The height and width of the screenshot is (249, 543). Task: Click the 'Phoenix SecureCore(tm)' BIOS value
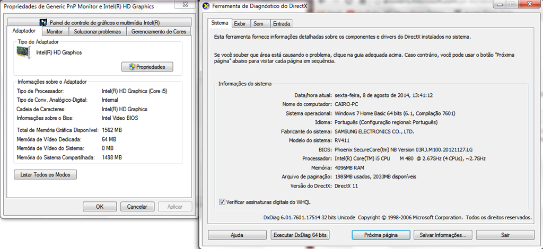click(x=362, y=150)
